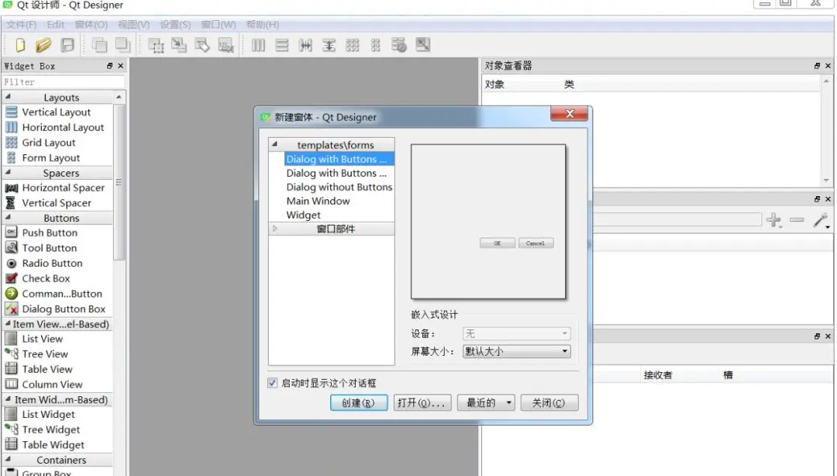Select the Edit Tab Order mode icon
The width and height of the screenshot is (837, 476).
[x=226, y=46]
